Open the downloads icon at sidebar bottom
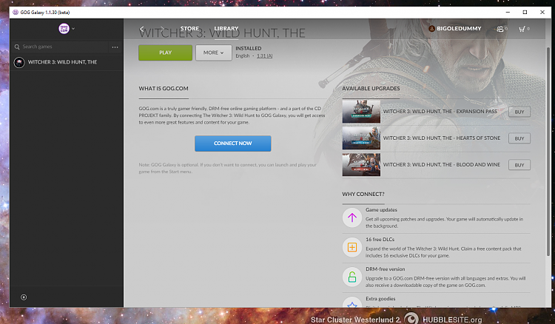 pos(24,297)
